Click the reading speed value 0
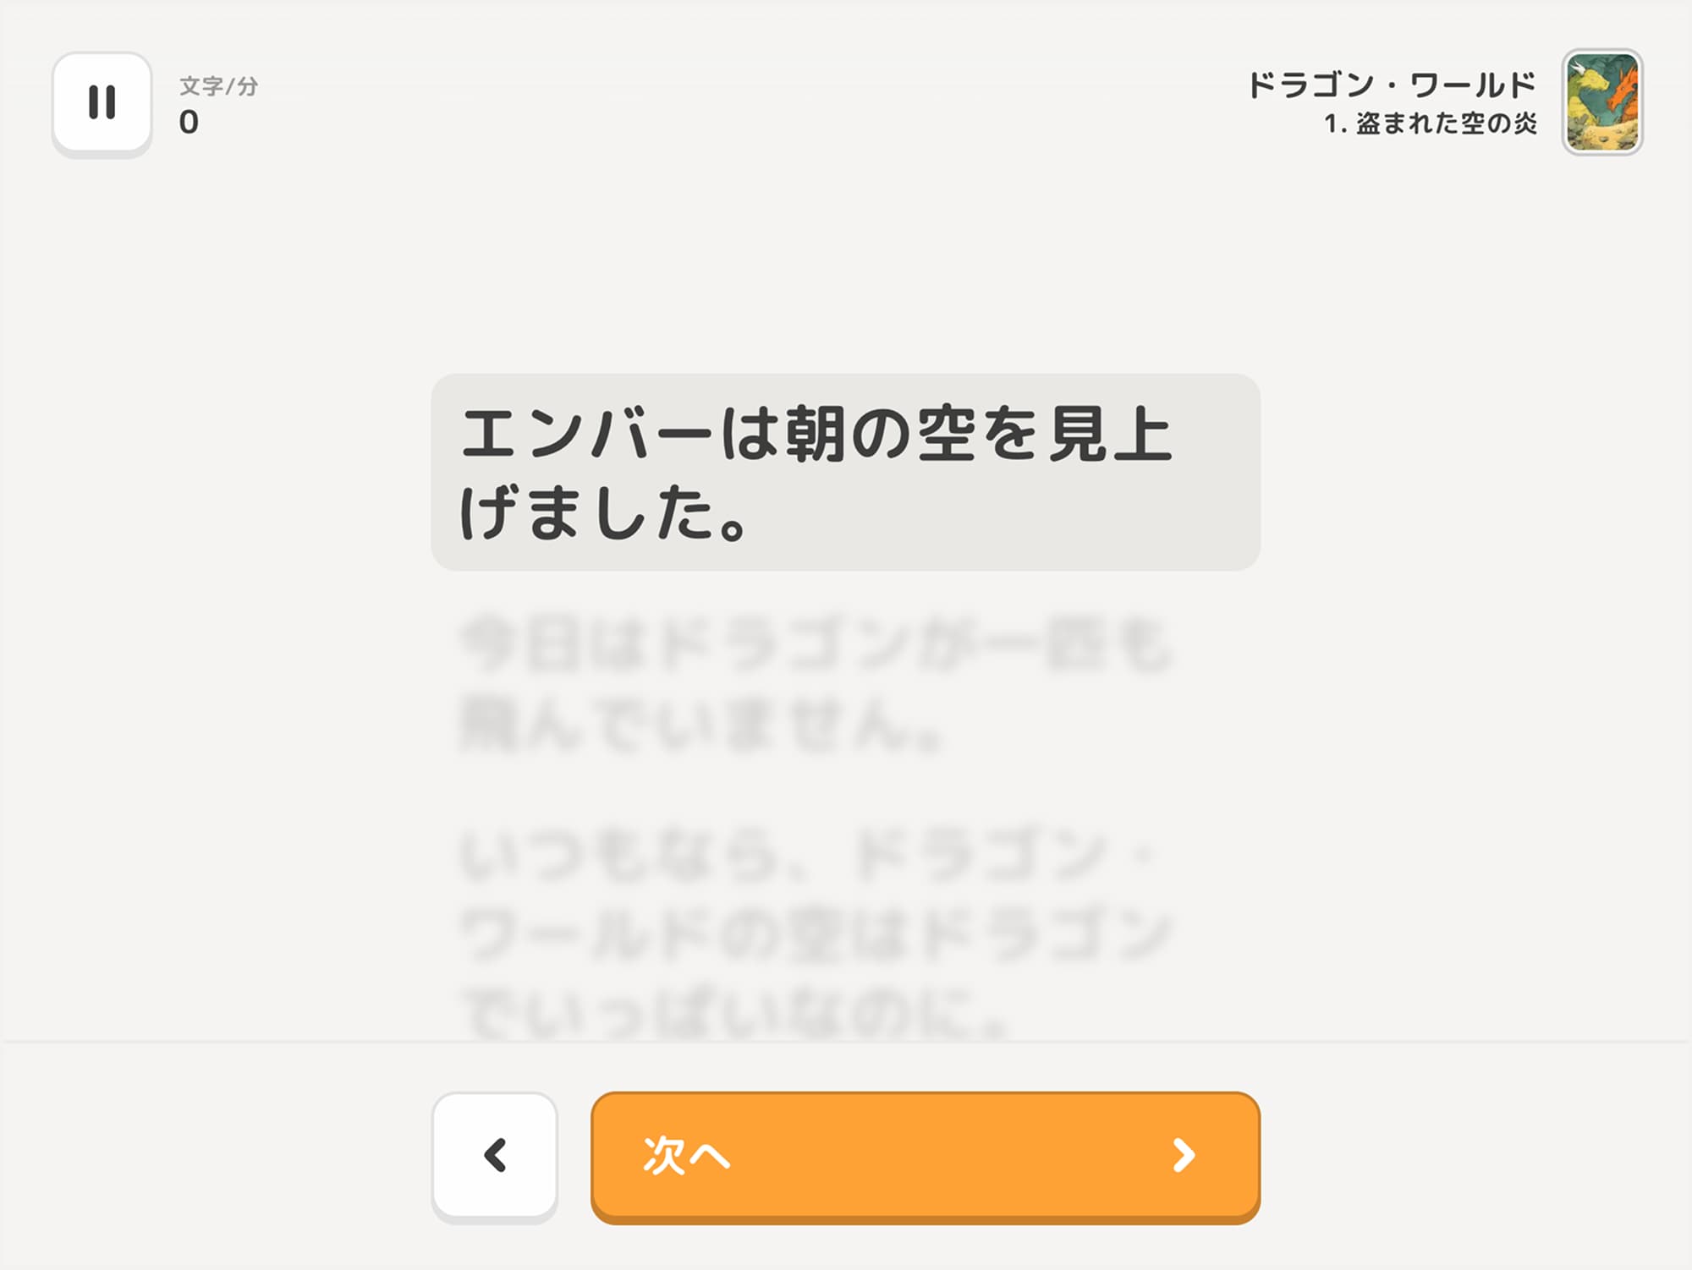 pos(189,123)
